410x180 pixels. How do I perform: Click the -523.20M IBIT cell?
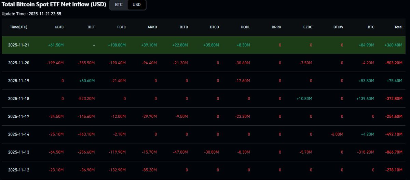pyautogui.click(x=86, y=99)
